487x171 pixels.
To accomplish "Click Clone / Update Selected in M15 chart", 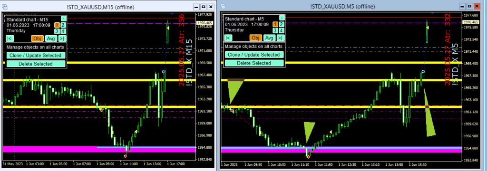I will tap(36, 55).
